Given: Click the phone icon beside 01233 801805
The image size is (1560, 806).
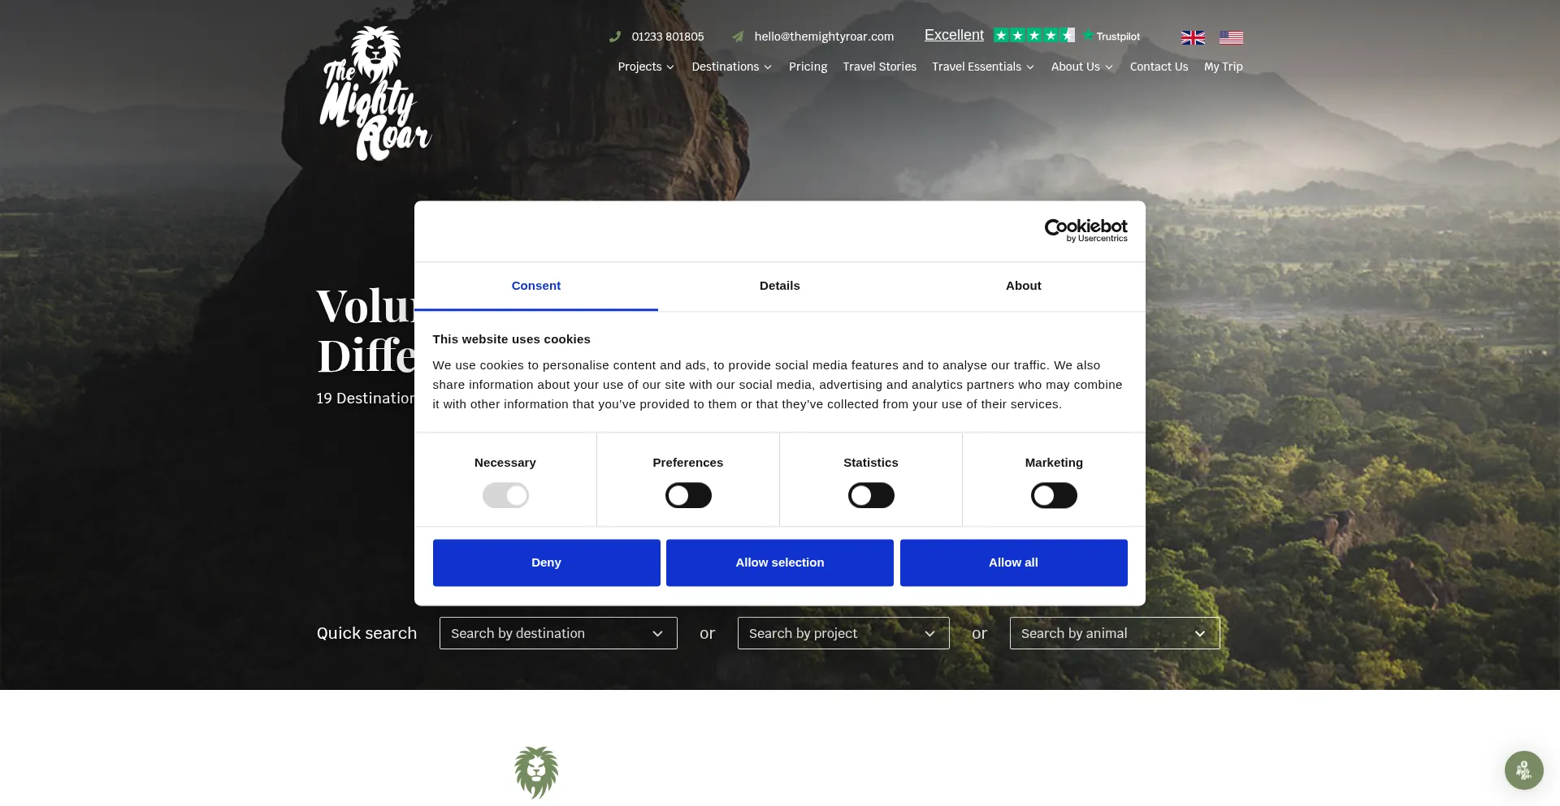Looking at the screenshot, I should [615, 37].
